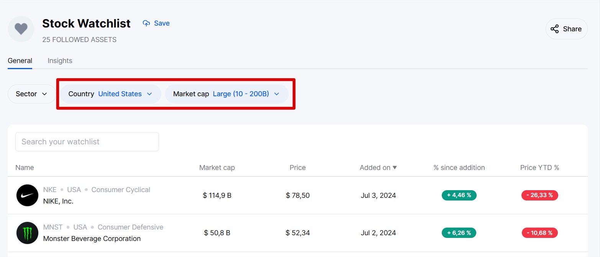Sort by Market cap column header

click(x=217, y=168)
